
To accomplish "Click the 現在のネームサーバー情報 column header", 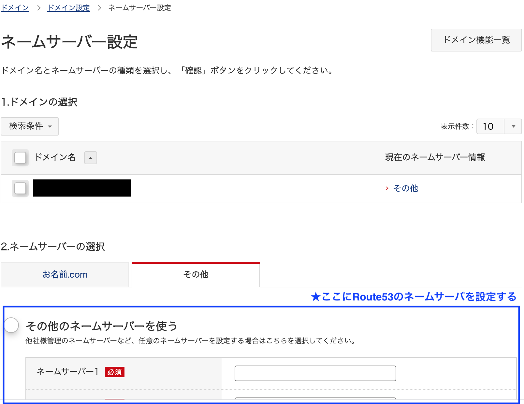I will 435,157.
